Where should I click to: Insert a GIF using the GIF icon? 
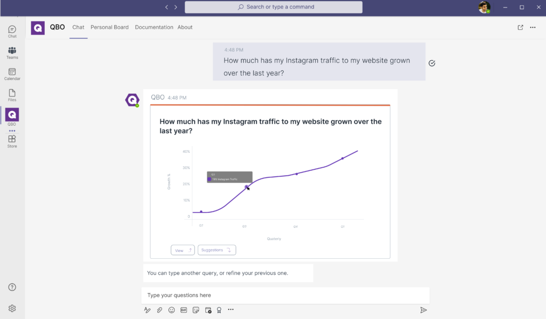pos(183,310)
